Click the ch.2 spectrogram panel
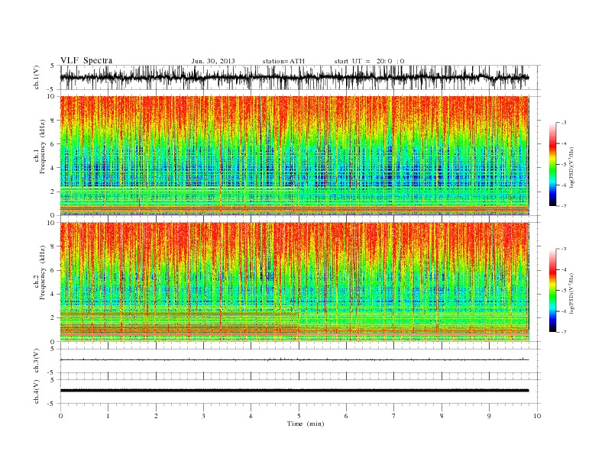 (x=295, y=282)
